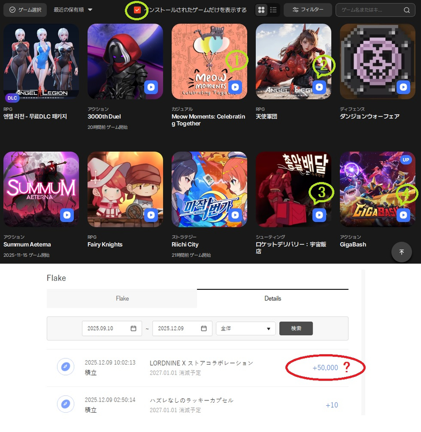
Task: Open start date picker 2025.09.10
Action: pos(112,328)
